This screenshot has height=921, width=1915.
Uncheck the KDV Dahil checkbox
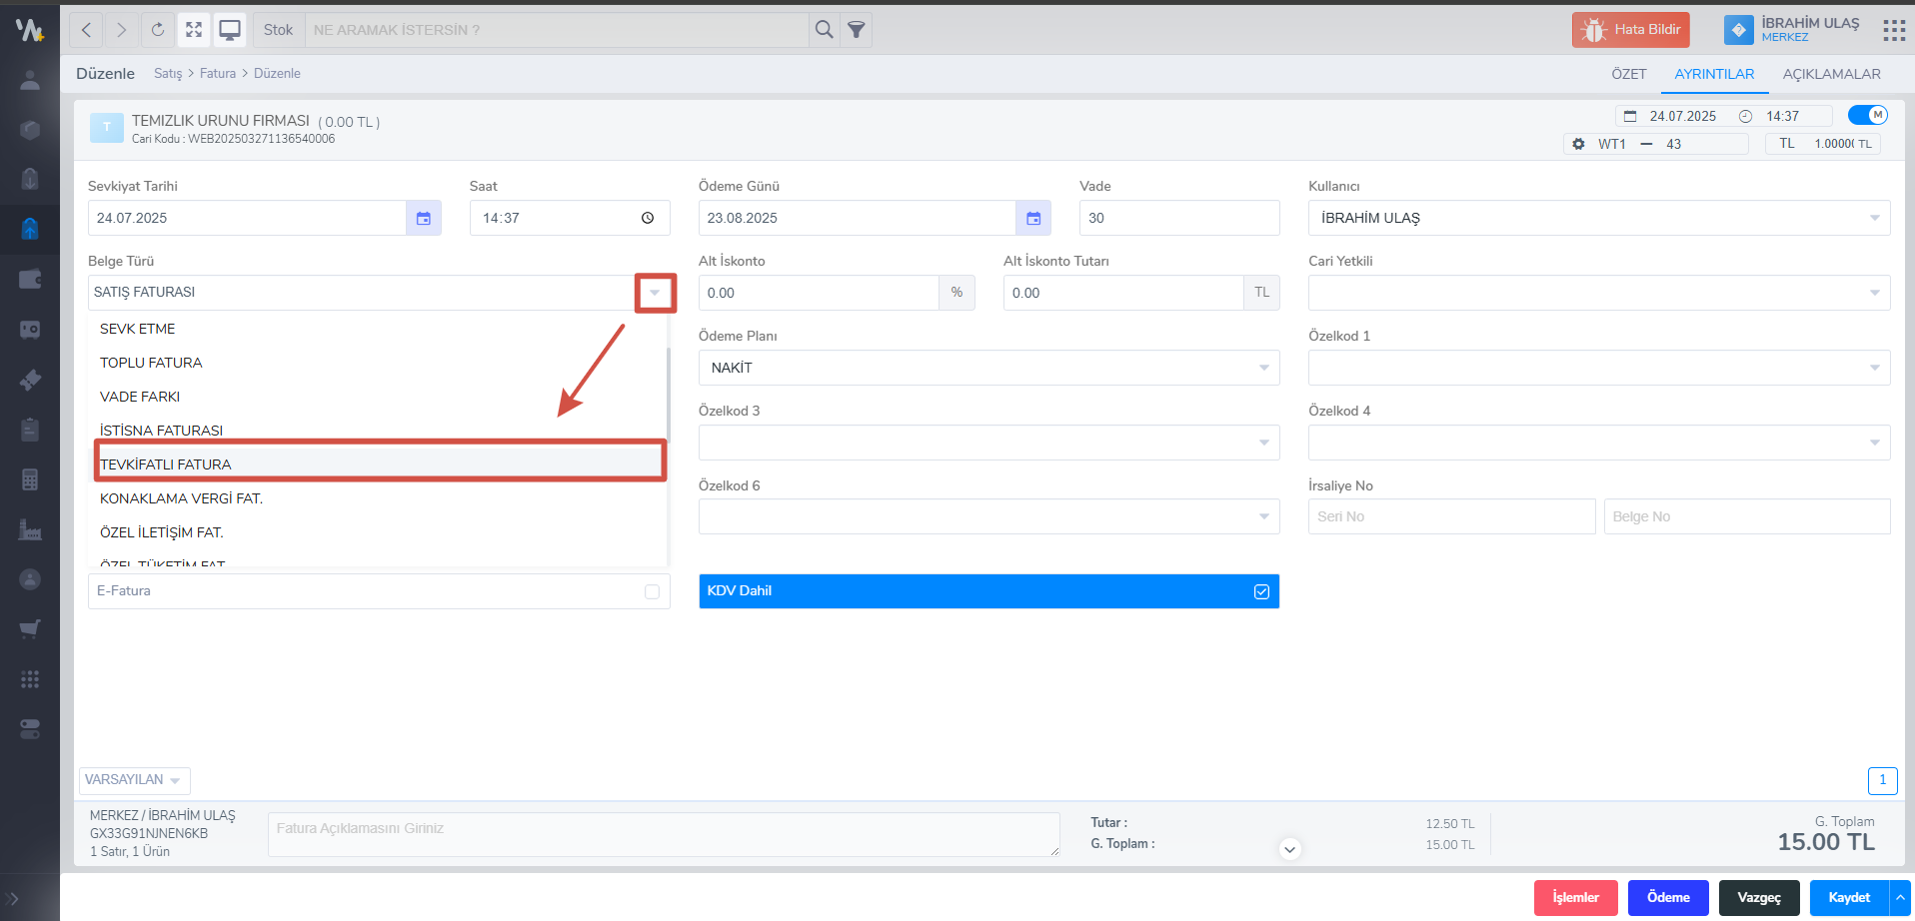pyautogui.click(x=1261, y=591)
